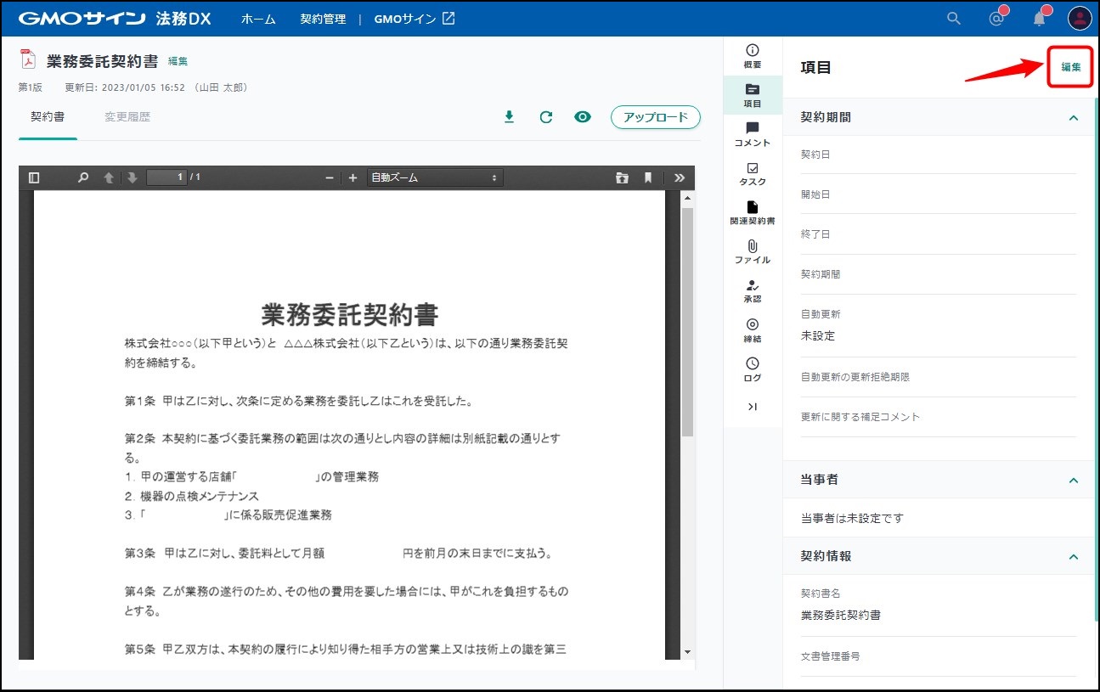Toggle the eye preview icon

point(583,117)
